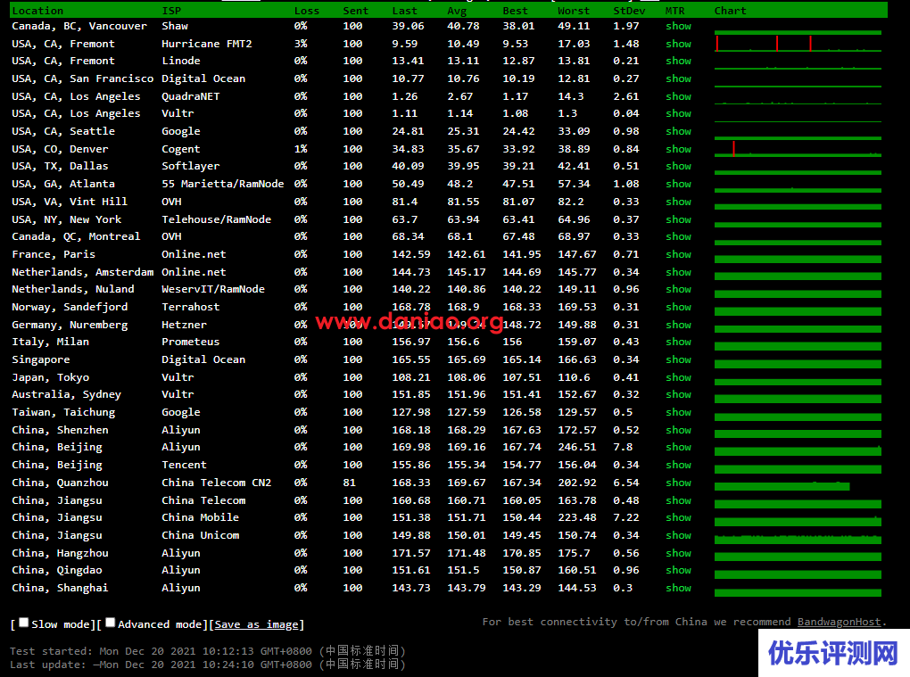The width and height of the screenshot is (910, 677).
Task: Show MTR for Dallas Softlayer row
Action: pos(678,166)
